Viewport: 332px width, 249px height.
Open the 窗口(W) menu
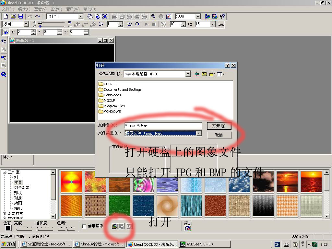[73, 9]
